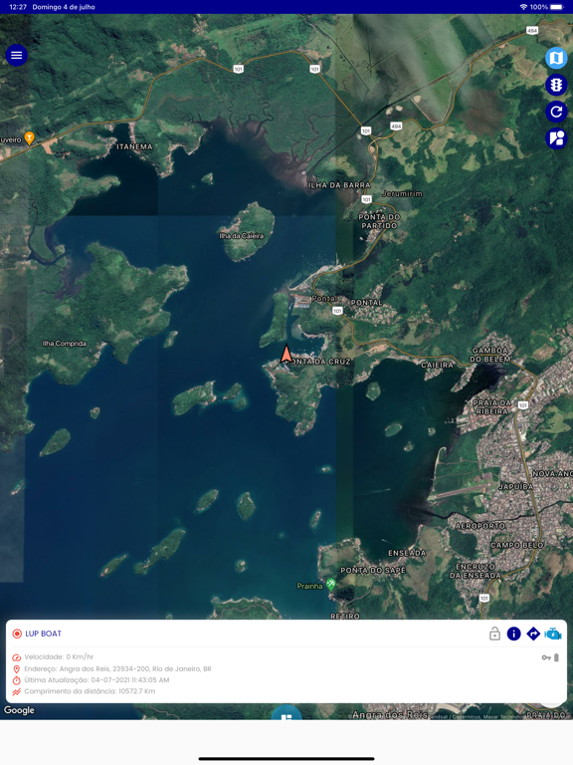Screen dimensions: 573x765
Task: Tap the red target icon beside LUP BOAT
Action: coord(17,634)
